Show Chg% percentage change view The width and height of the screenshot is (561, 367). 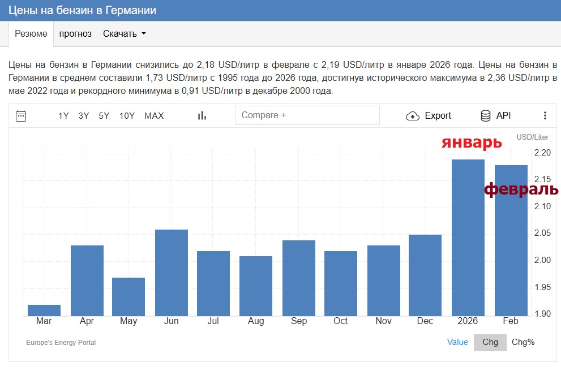coord(523,342)
